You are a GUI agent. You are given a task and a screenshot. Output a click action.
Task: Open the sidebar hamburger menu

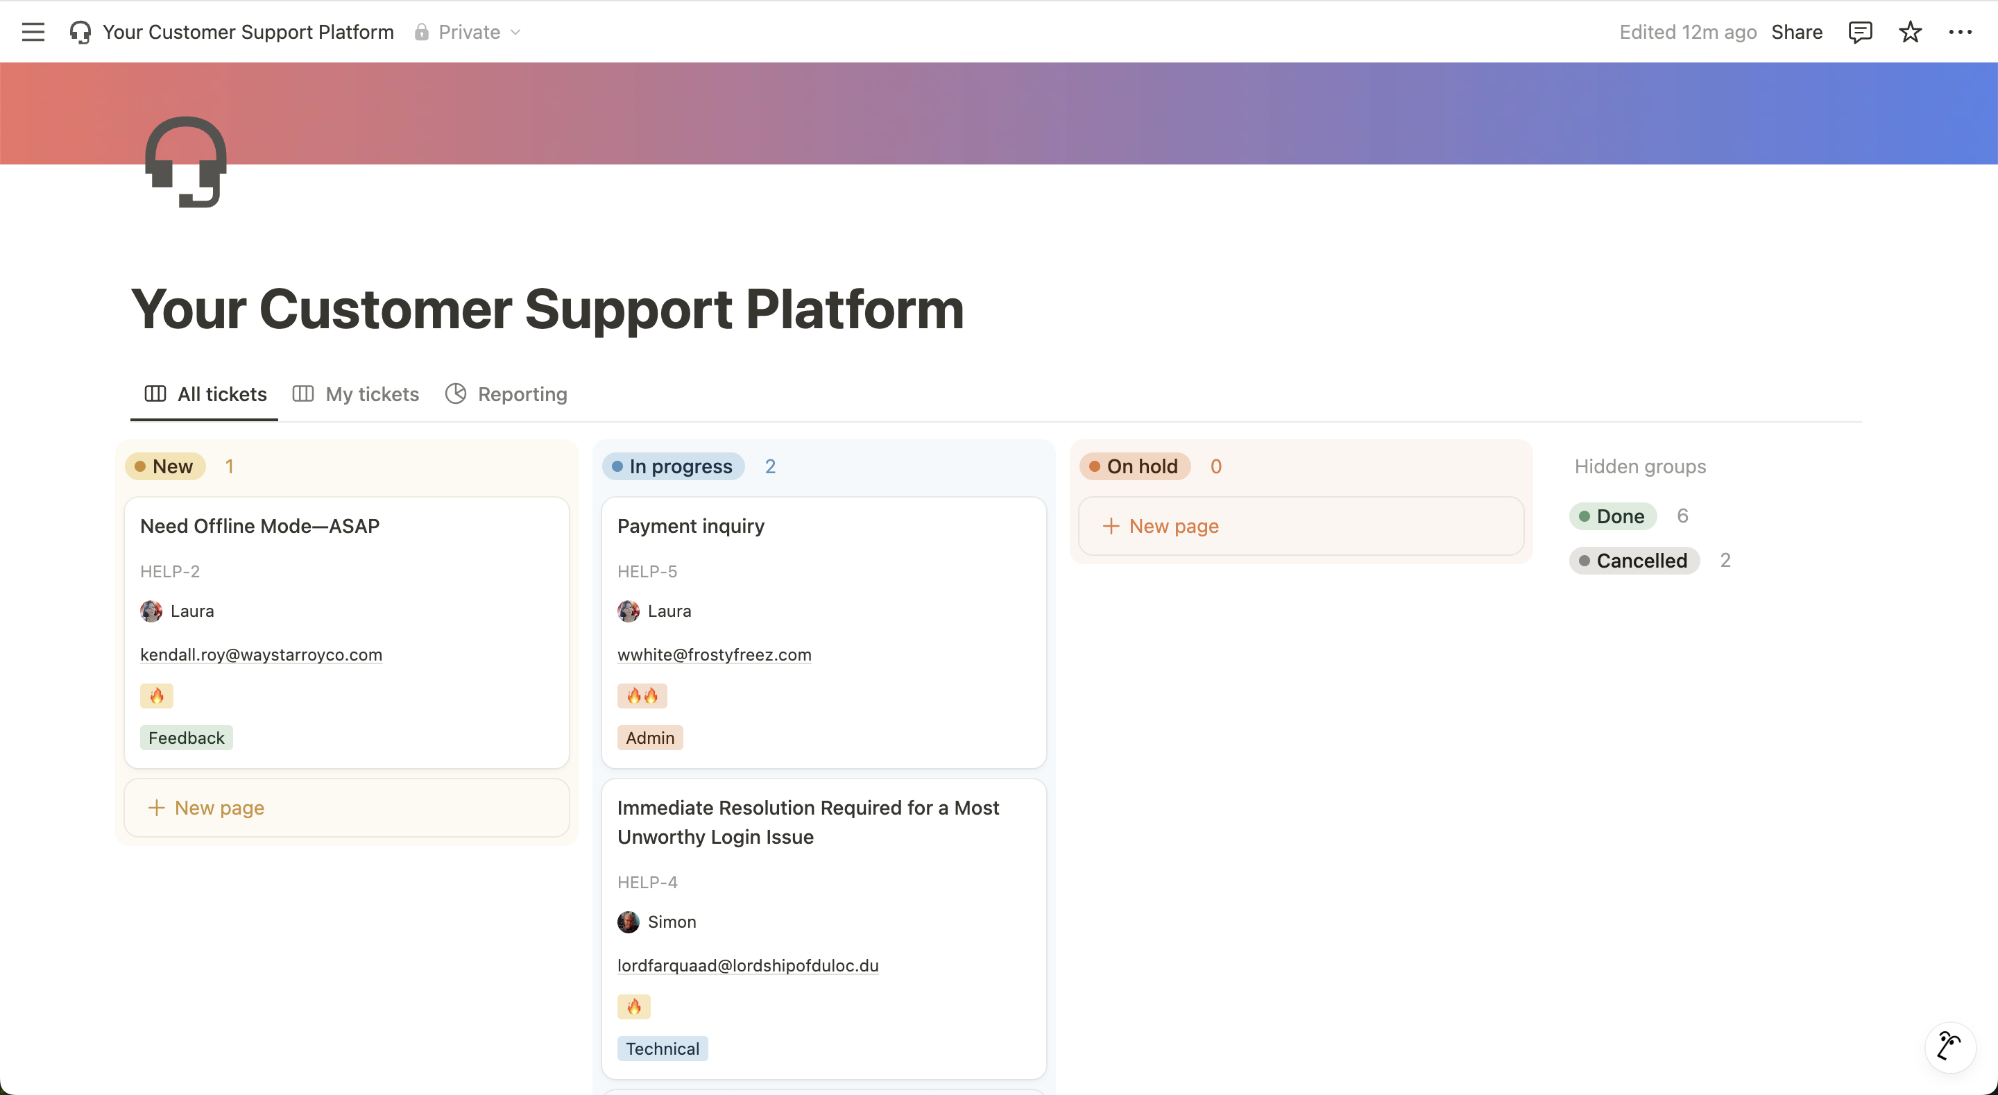33,32
